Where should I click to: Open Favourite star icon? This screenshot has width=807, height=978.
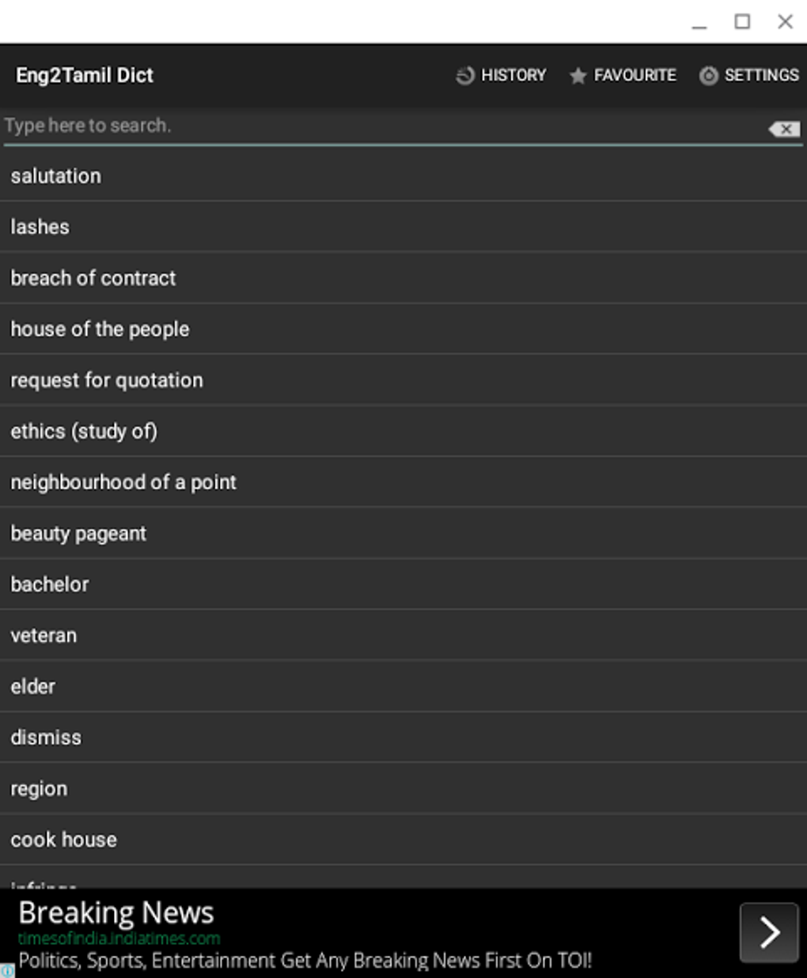pos(578,76)
